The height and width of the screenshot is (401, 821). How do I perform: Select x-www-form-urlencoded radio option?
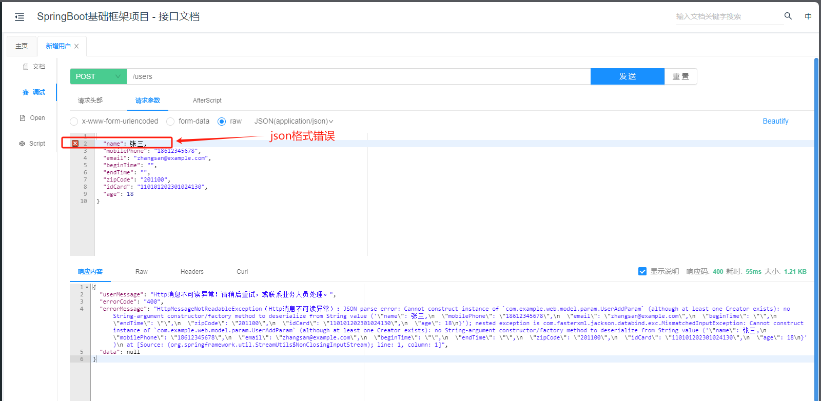coord(74,122)
